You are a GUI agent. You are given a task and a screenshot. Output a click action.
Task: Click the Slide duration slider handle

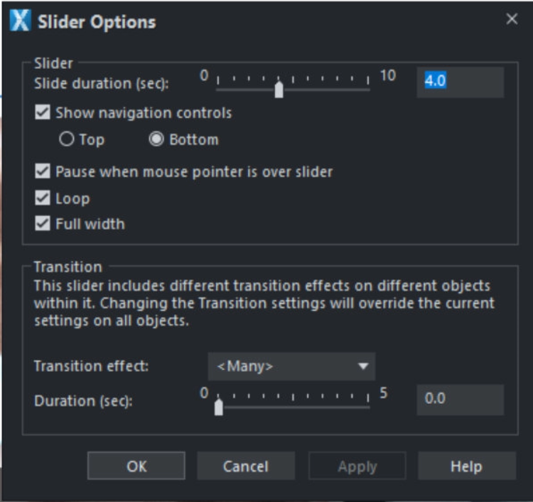click(x=279, y=89)
